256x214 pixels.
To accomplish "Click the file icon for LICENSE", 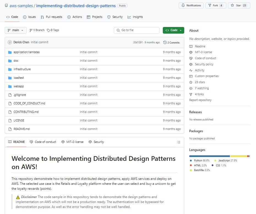I will (x=10, y=120).
